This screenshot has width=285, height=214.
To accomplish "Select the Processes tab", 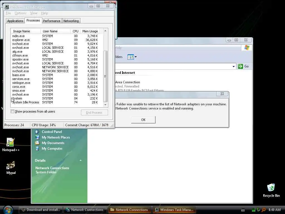I will 33,20.
